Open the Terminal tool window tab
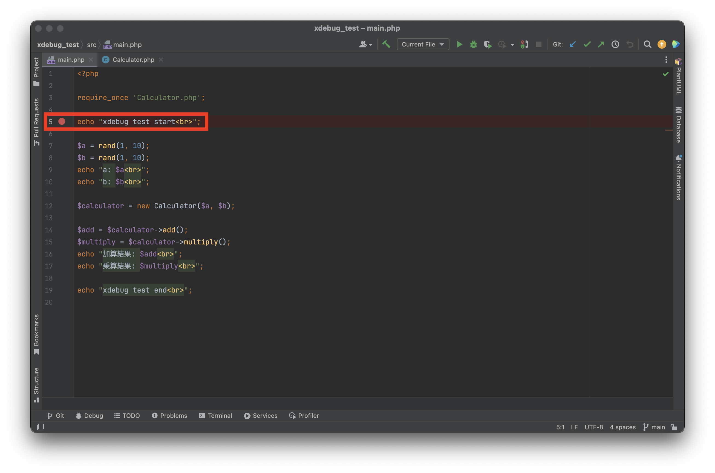 tap(216, 416)
